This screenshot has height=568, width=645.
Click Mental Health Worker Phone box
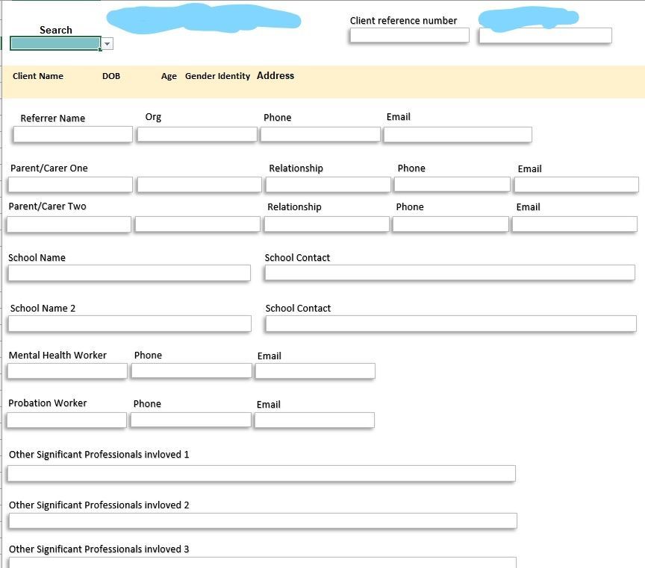(x=192, y=371)
